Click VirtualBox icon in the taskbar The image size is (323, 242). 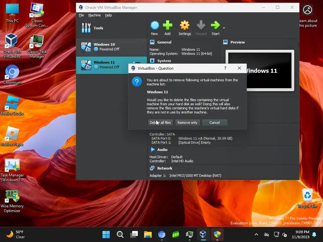[203, 234]
